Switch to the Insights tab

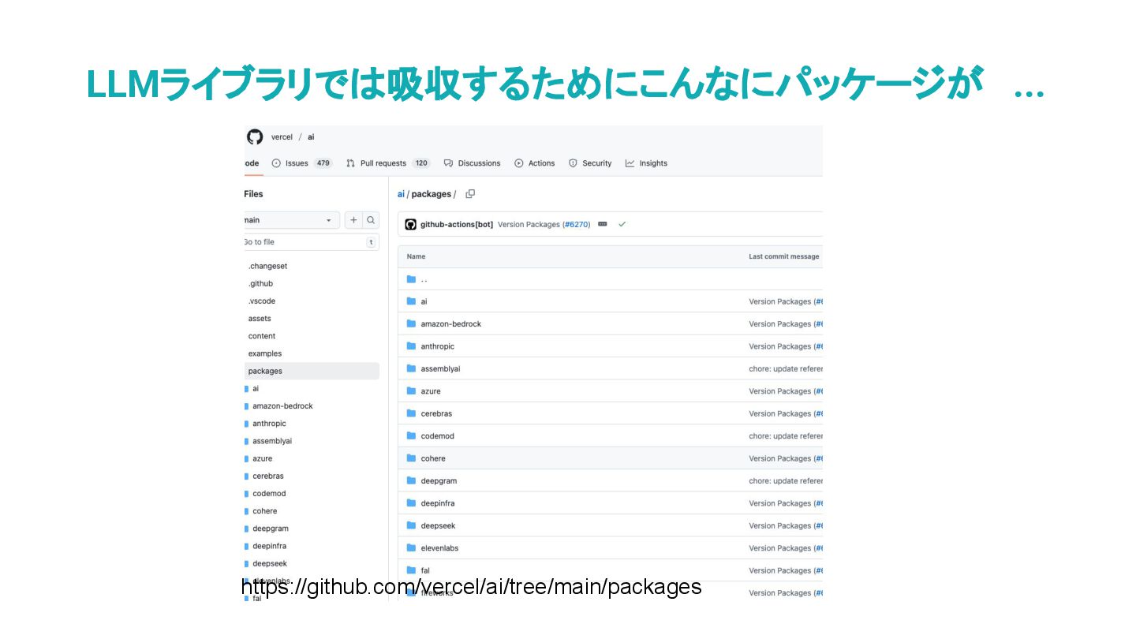click(646, 163)
